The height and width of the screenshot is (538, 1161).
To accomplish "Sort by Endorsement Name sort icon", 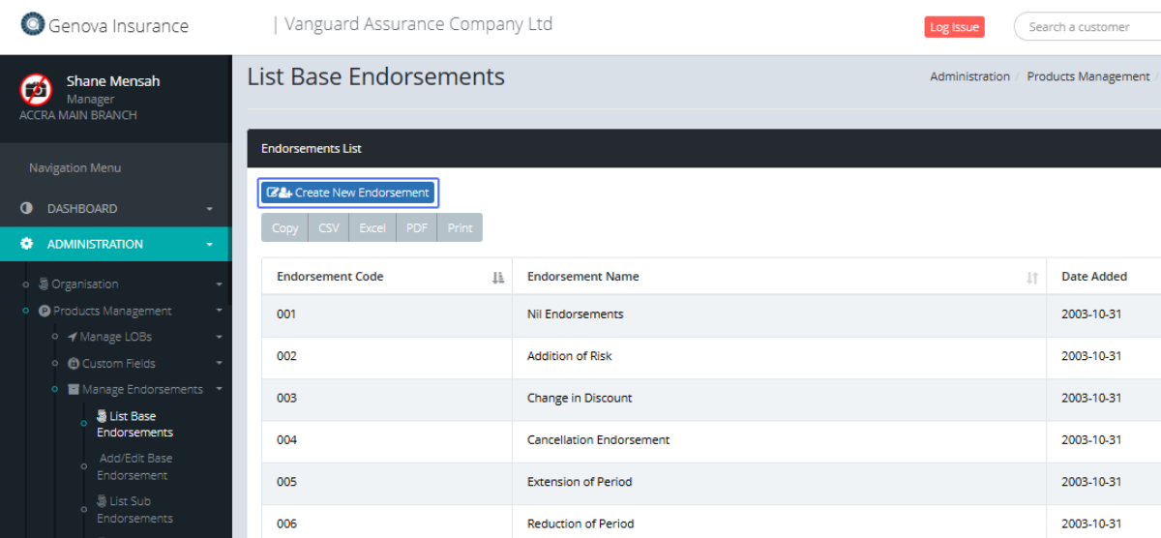I will [1031, 278].
